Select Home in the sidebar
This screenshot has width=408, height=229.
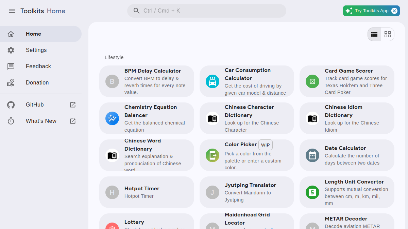[x=41, y=34]
